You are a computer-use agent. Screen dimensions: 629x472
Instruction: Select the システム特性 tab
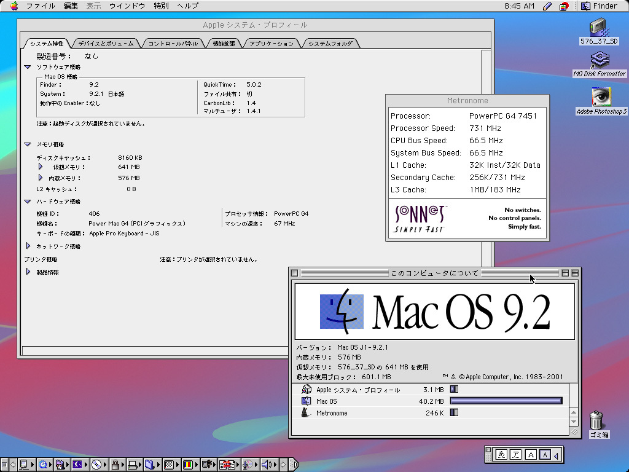point(47,44)
